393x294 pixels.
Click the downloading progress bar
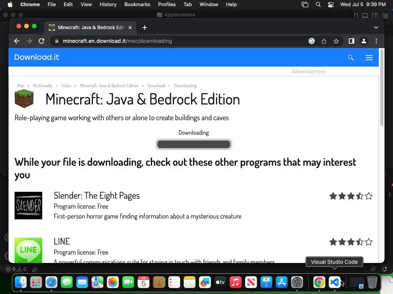[193, 144]
